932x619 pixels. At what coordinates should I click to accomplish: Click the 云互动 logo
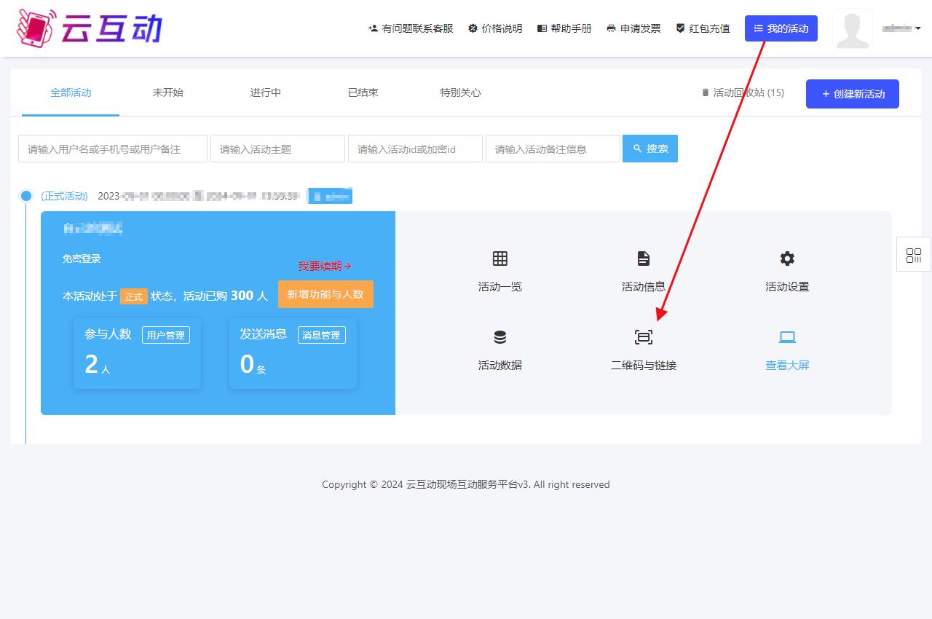[90, 28]
